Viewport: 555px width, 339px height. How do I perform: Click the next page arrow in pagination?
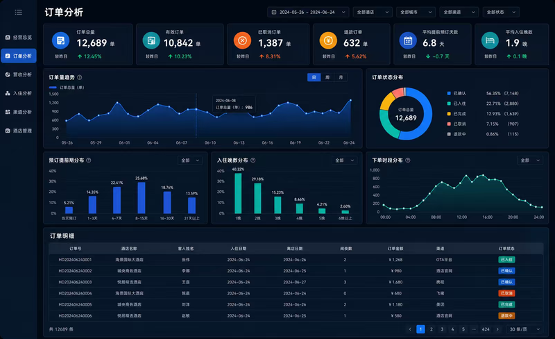(497, 329)
